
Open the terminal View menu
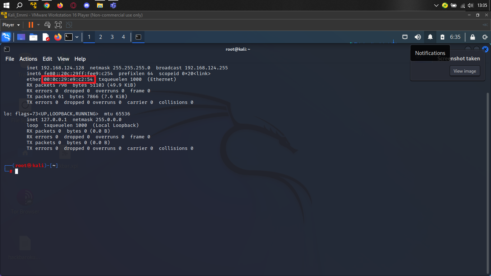(x=63, y=59)
